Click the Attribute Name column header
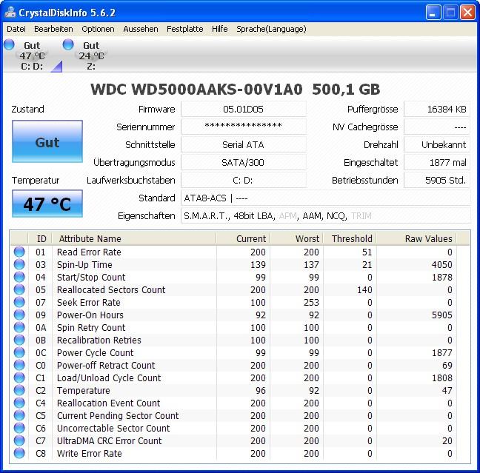 pos(134,238)
